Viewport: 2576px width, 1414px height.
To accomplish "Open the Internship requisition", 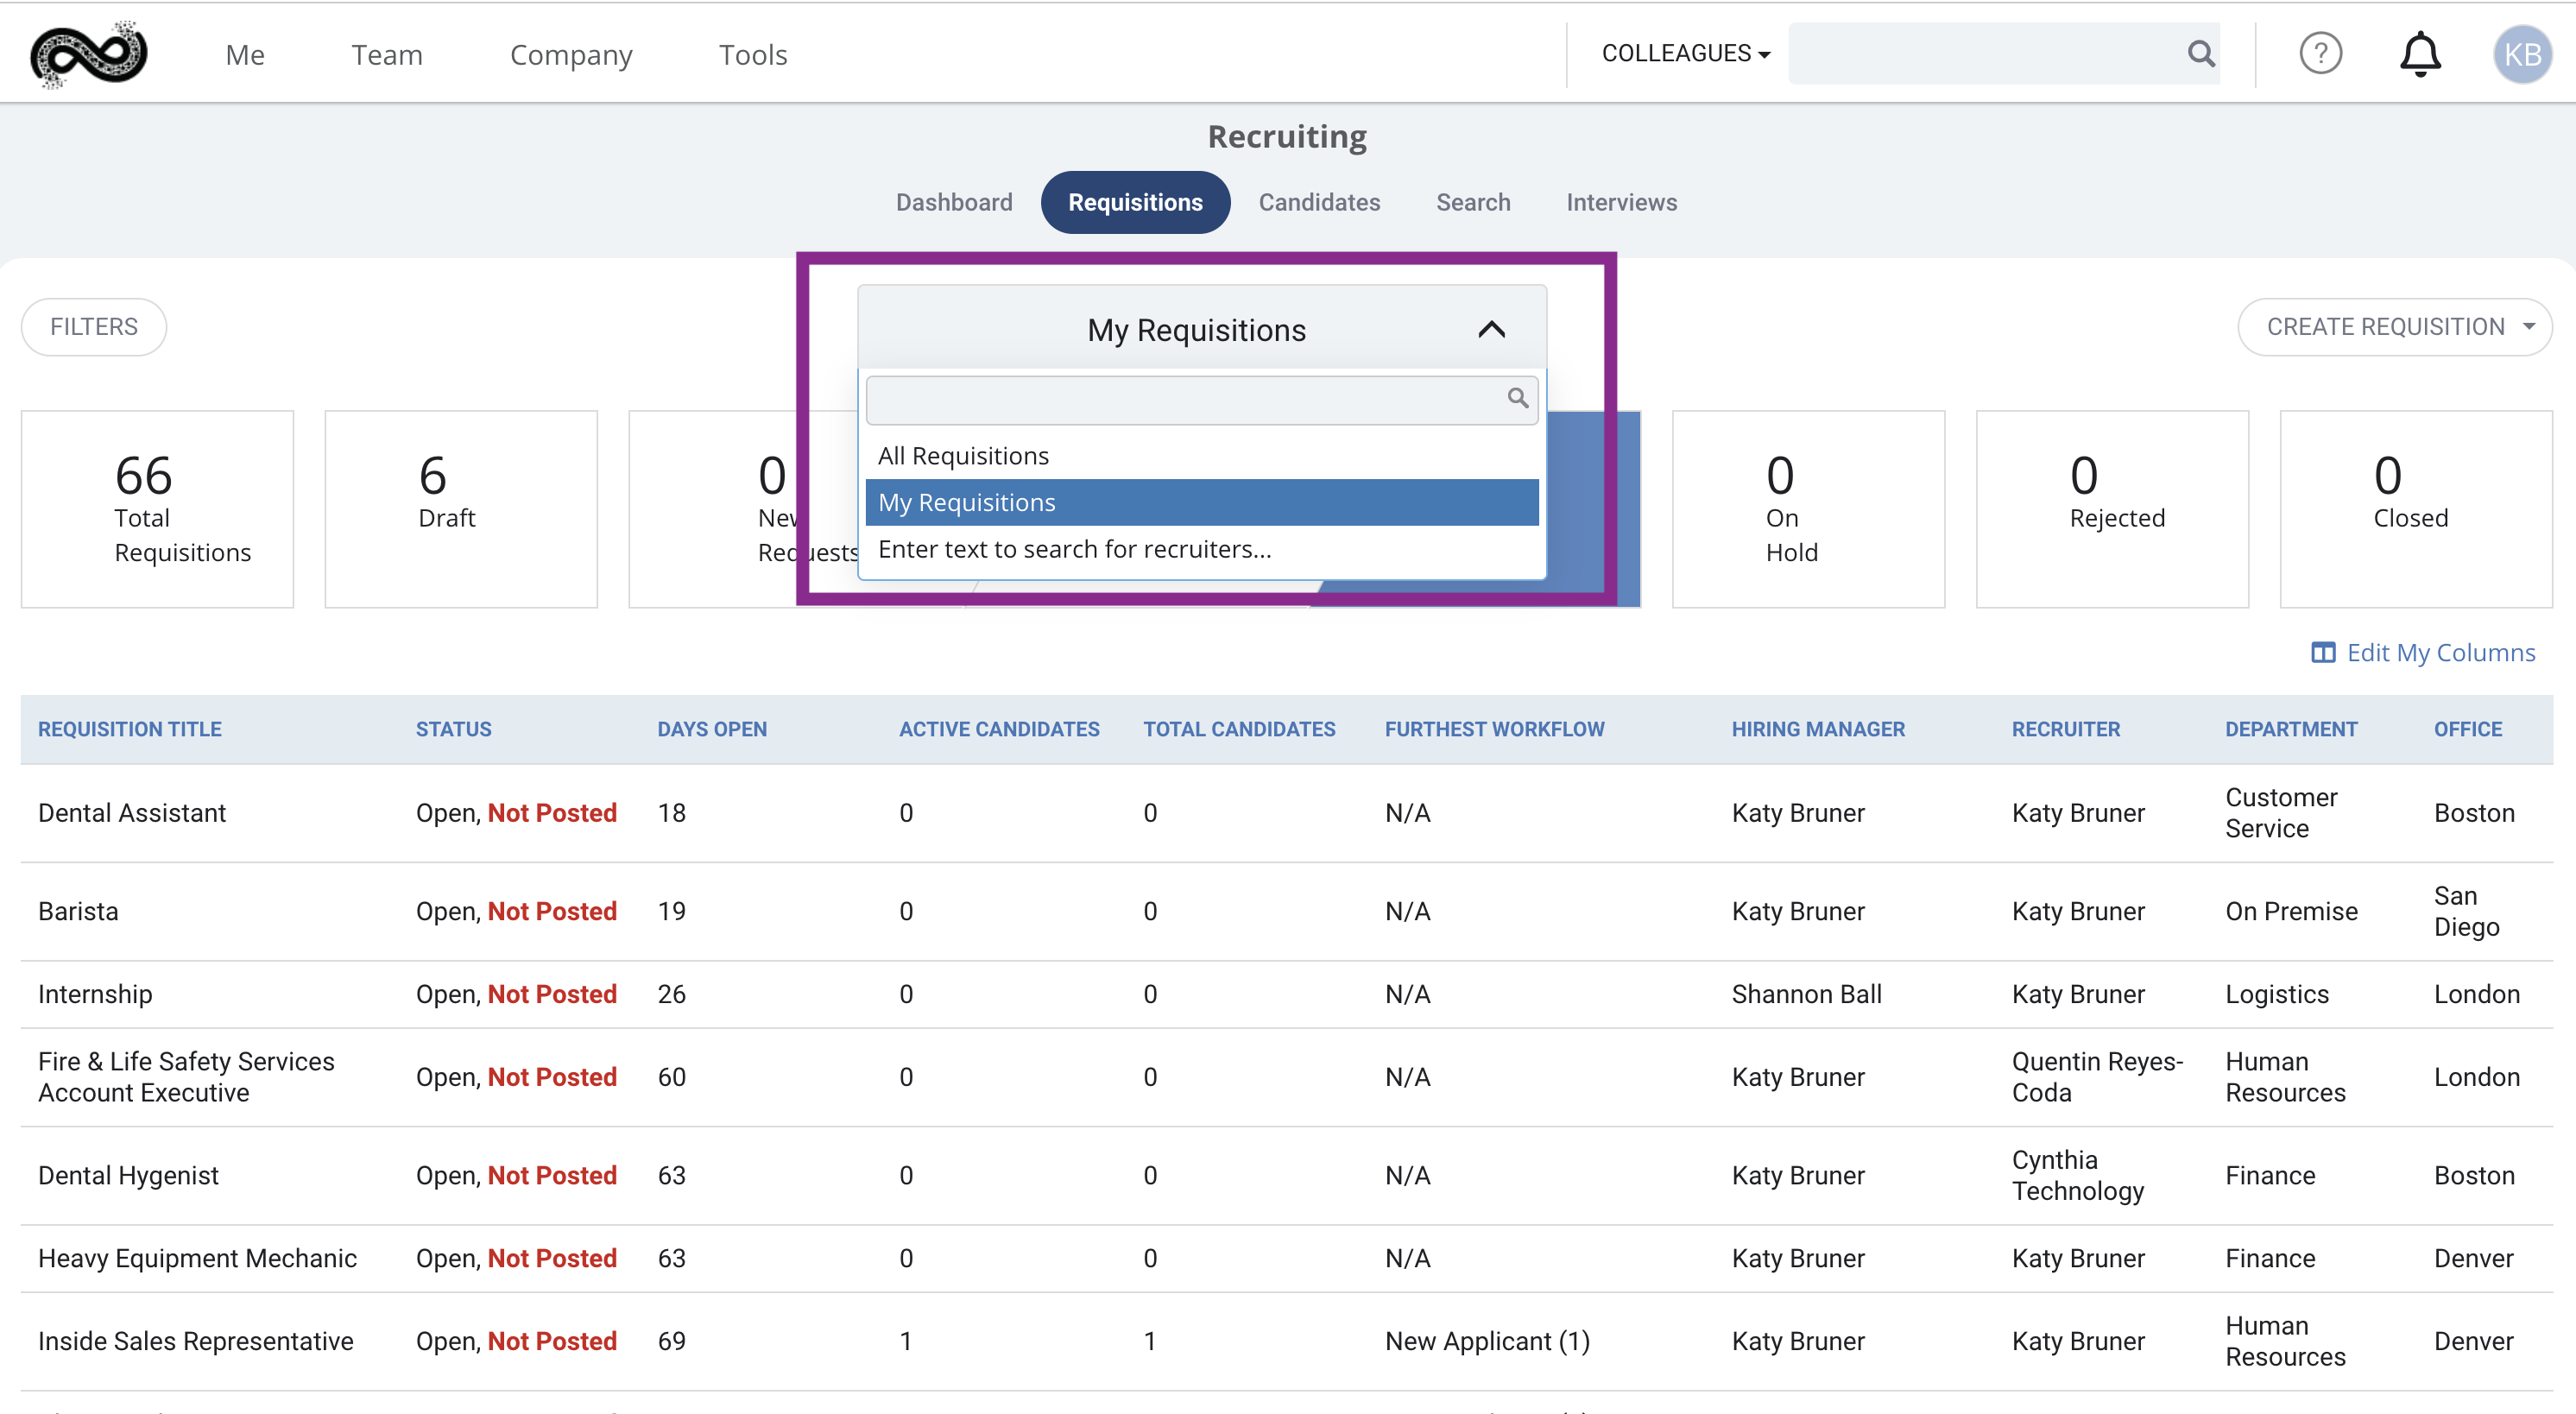I will click(95, 995).
